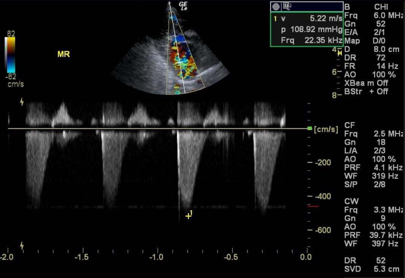This screenshot has height=278, width=405.
Task: Click the -1.0 time axis label
Action: click(x=156, y=257)
